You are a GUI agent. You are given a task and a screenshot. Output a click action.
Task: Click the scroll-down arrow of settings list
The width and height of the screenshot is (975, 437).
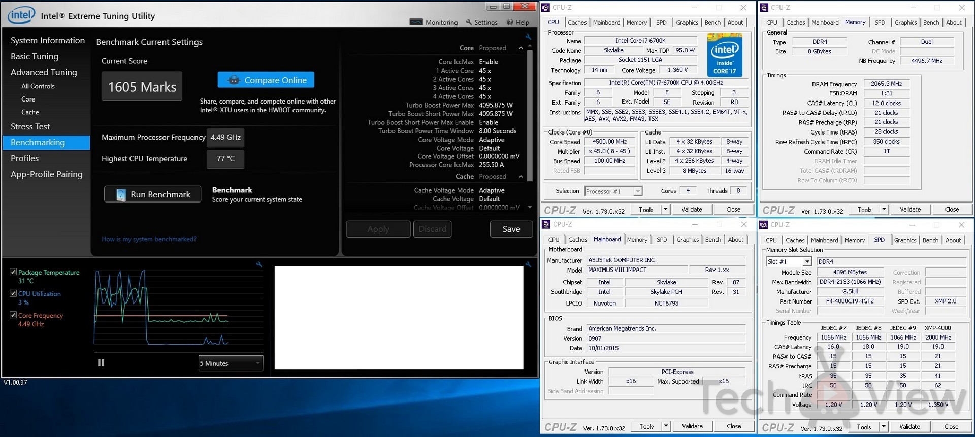pyautogui.click(x=530, y=207)
